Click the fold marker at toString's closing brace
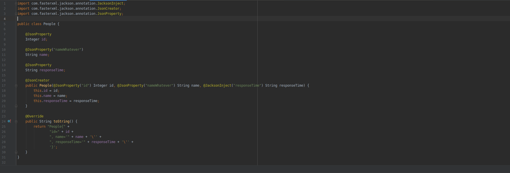This screenshot has width=510, height=173. pos(16,152)
